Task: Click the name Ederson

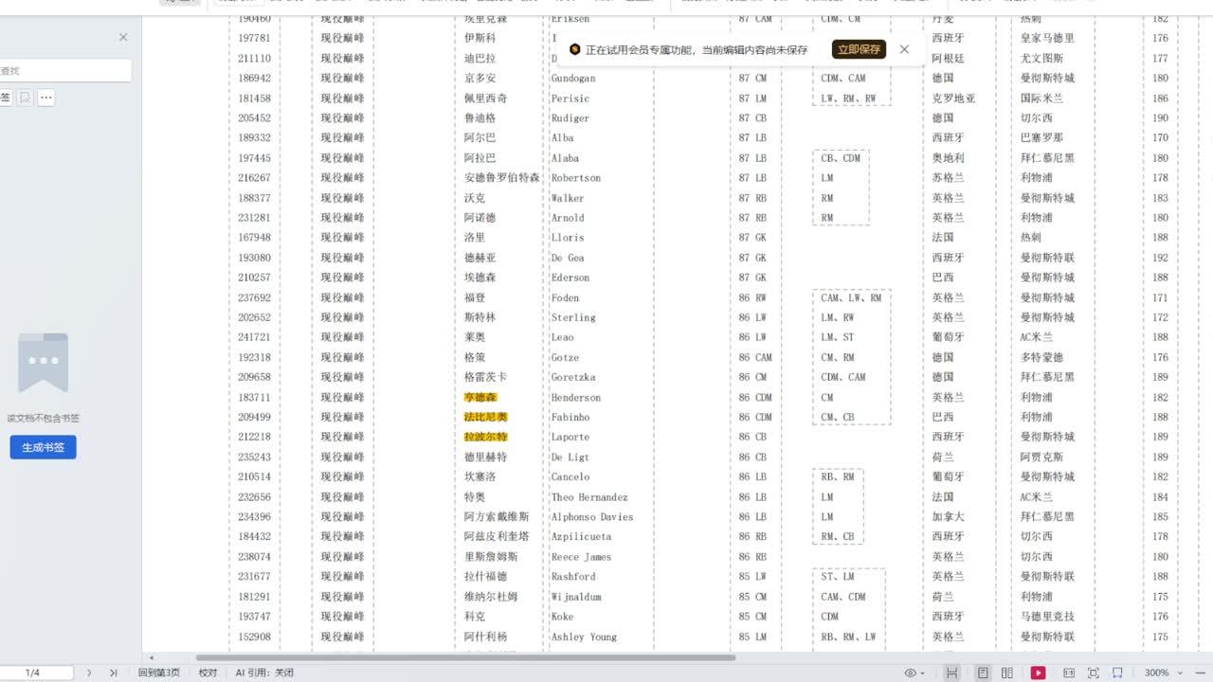Action: point(570,278)
